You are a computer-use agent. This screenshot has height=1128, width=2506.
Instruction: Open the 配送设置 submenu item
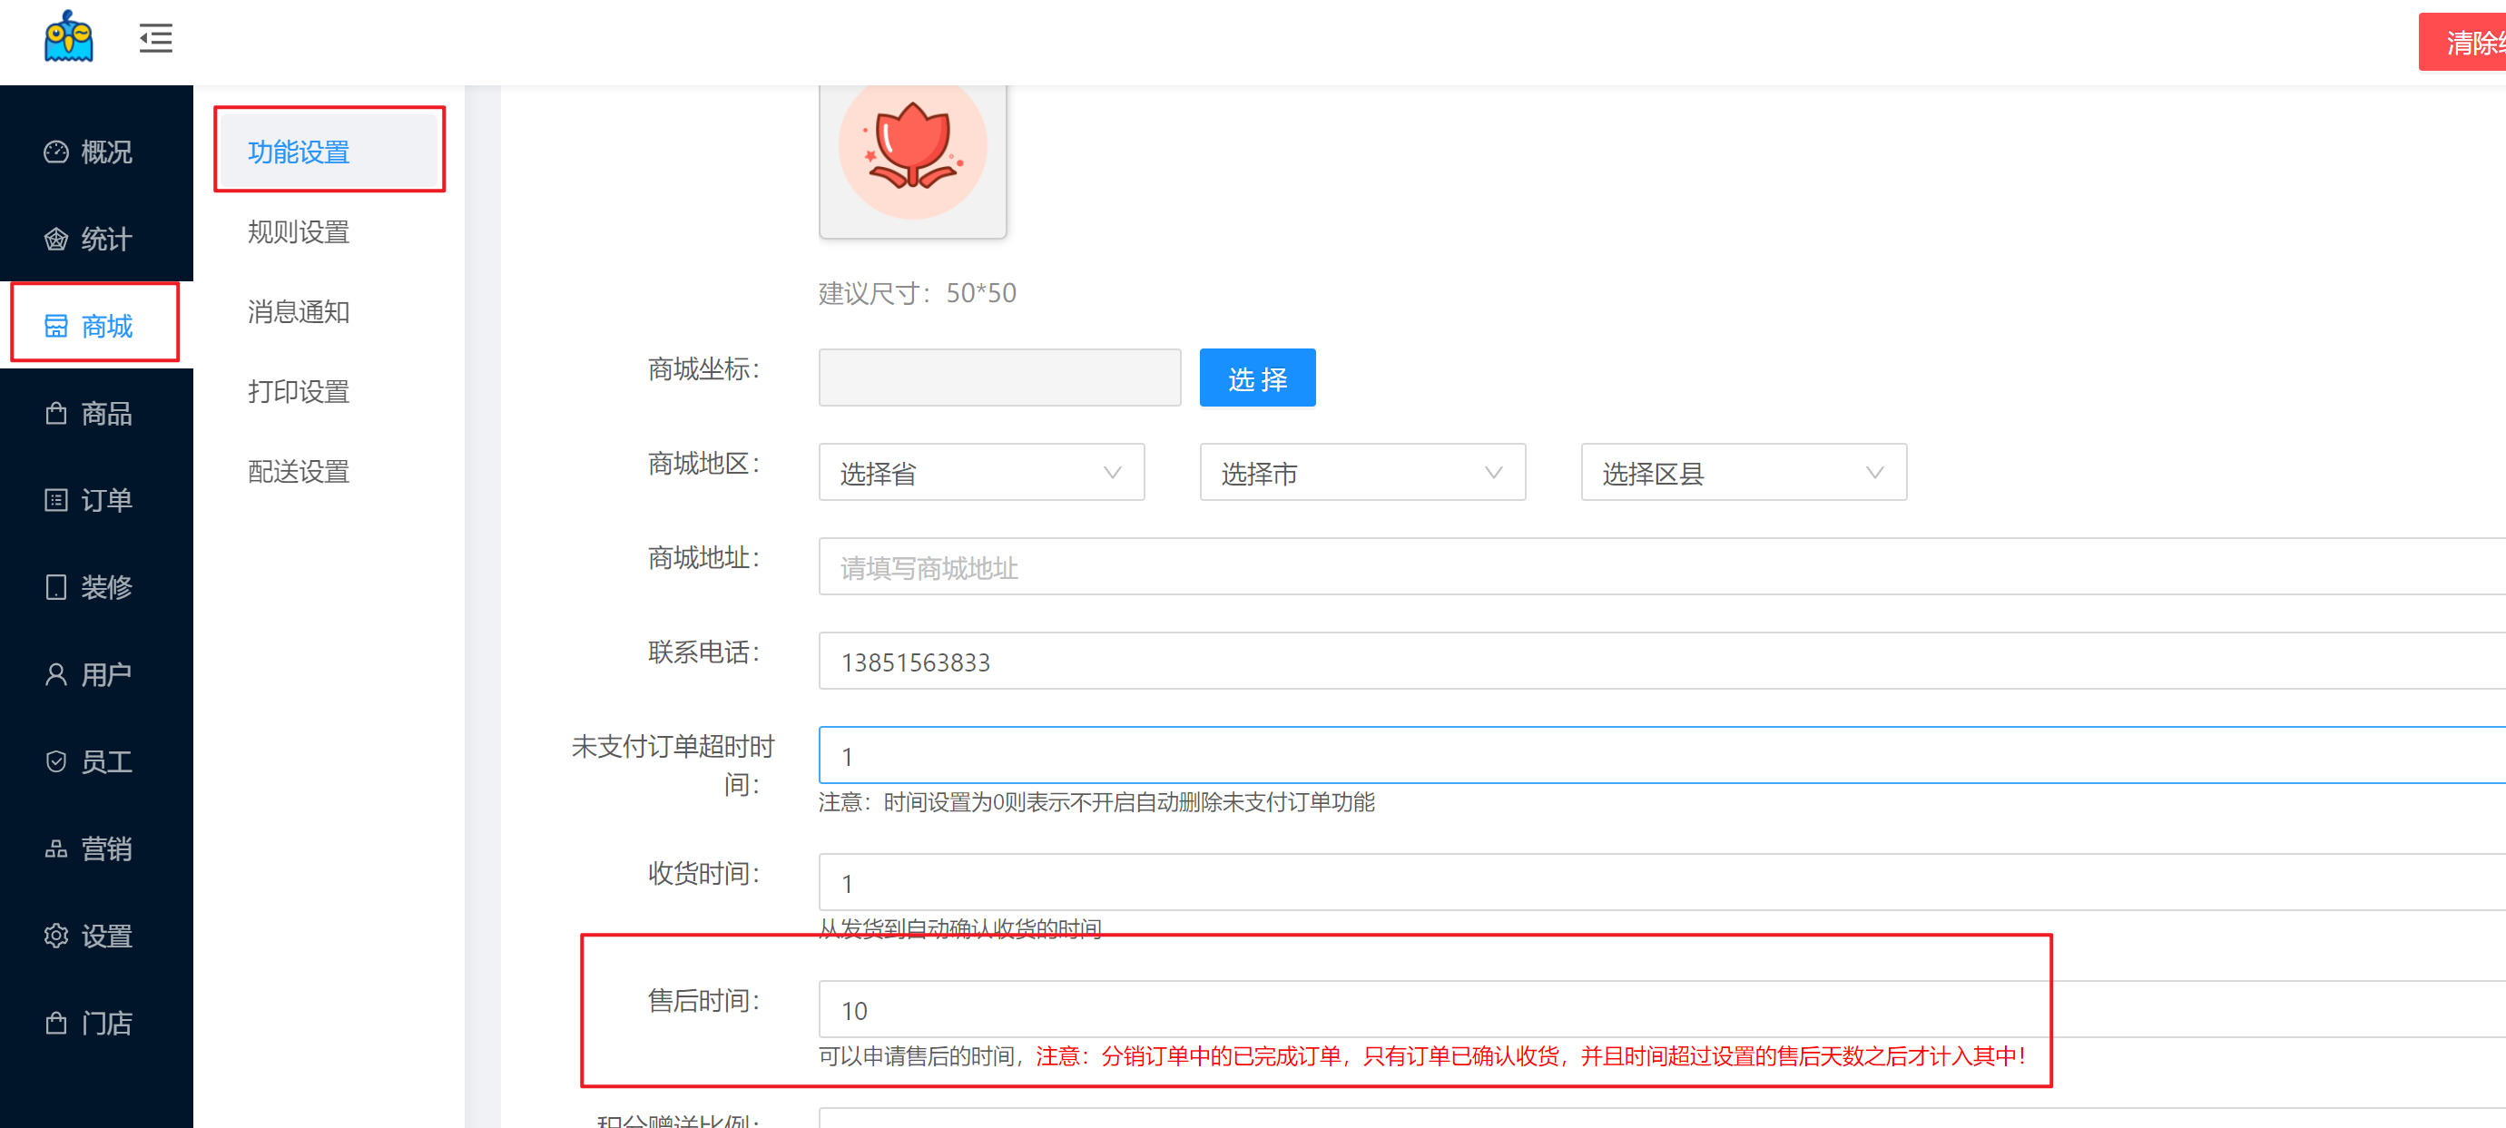tap(299, 472)
